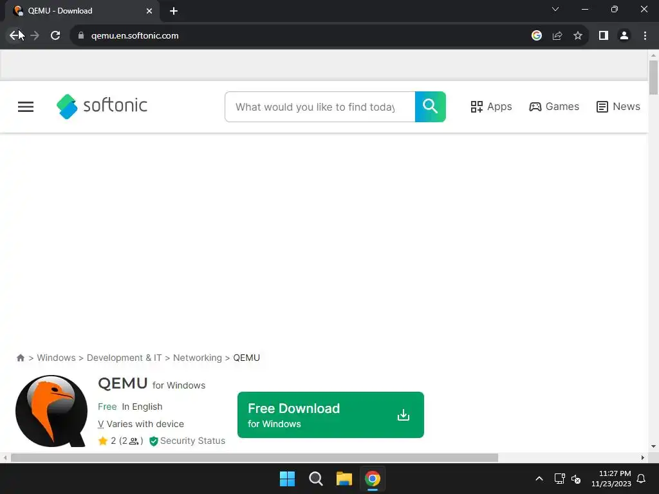Click the Security Status shield link

point(187,441)
